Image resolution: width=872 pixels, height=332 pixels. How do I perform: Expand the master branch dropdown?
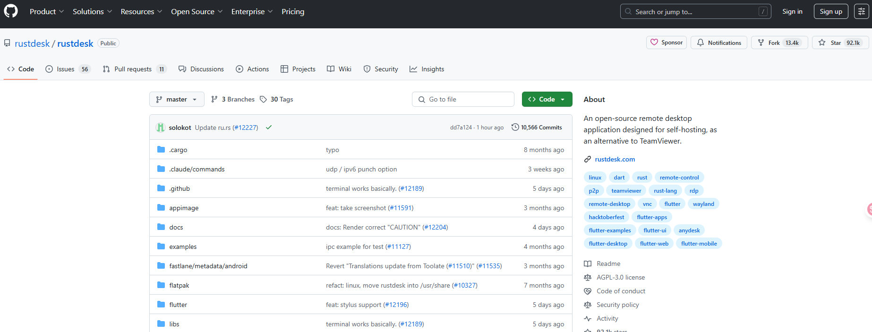tap(177, 99)
